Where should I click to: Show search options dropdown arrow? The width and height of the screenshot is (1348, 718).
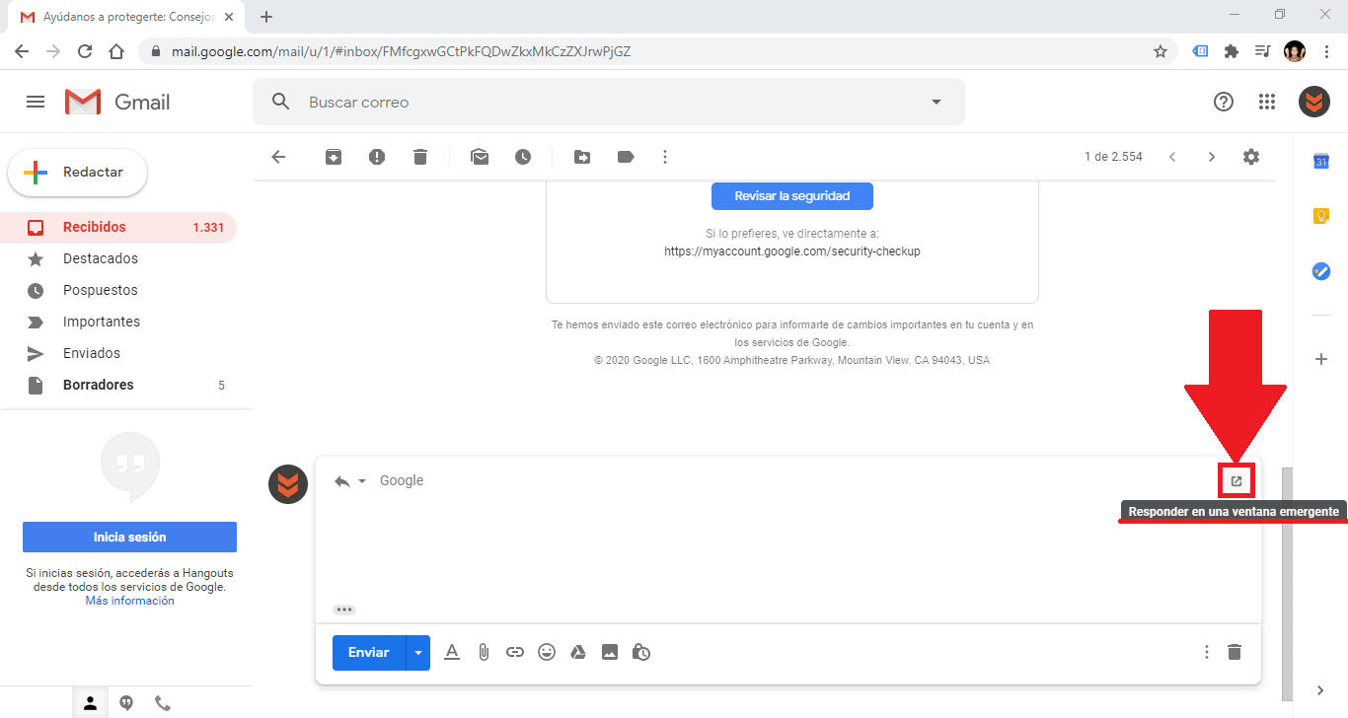(936, 102)
